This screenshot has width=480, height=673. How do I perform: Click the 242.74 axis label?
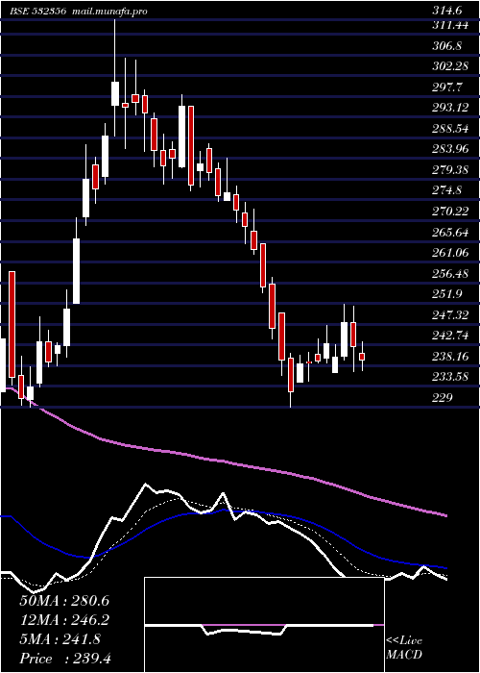coord(450,336)
